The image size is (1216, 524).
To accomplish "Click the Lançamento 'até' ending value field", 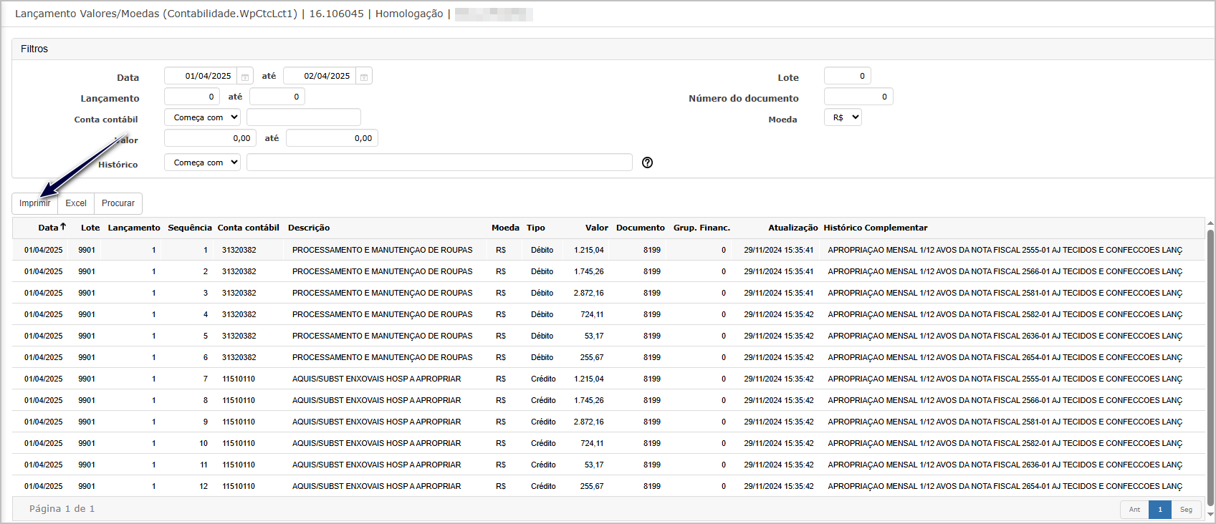I will [x=277, y=97].
